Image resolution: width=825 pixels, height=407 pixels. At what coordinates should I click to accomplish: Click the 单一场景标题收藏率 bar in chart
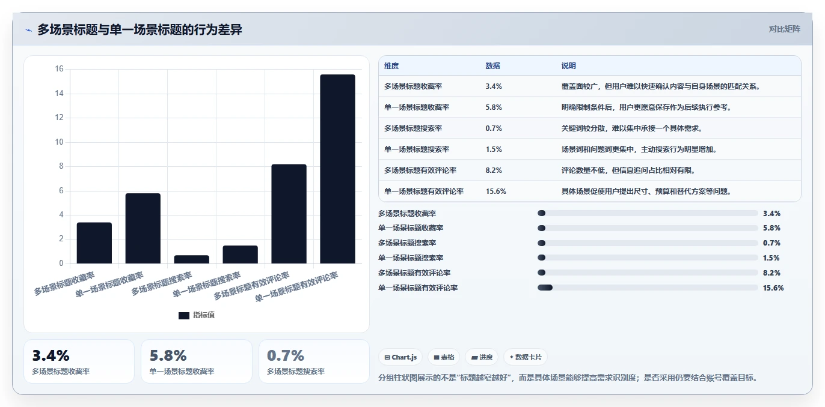click(143, 229)
